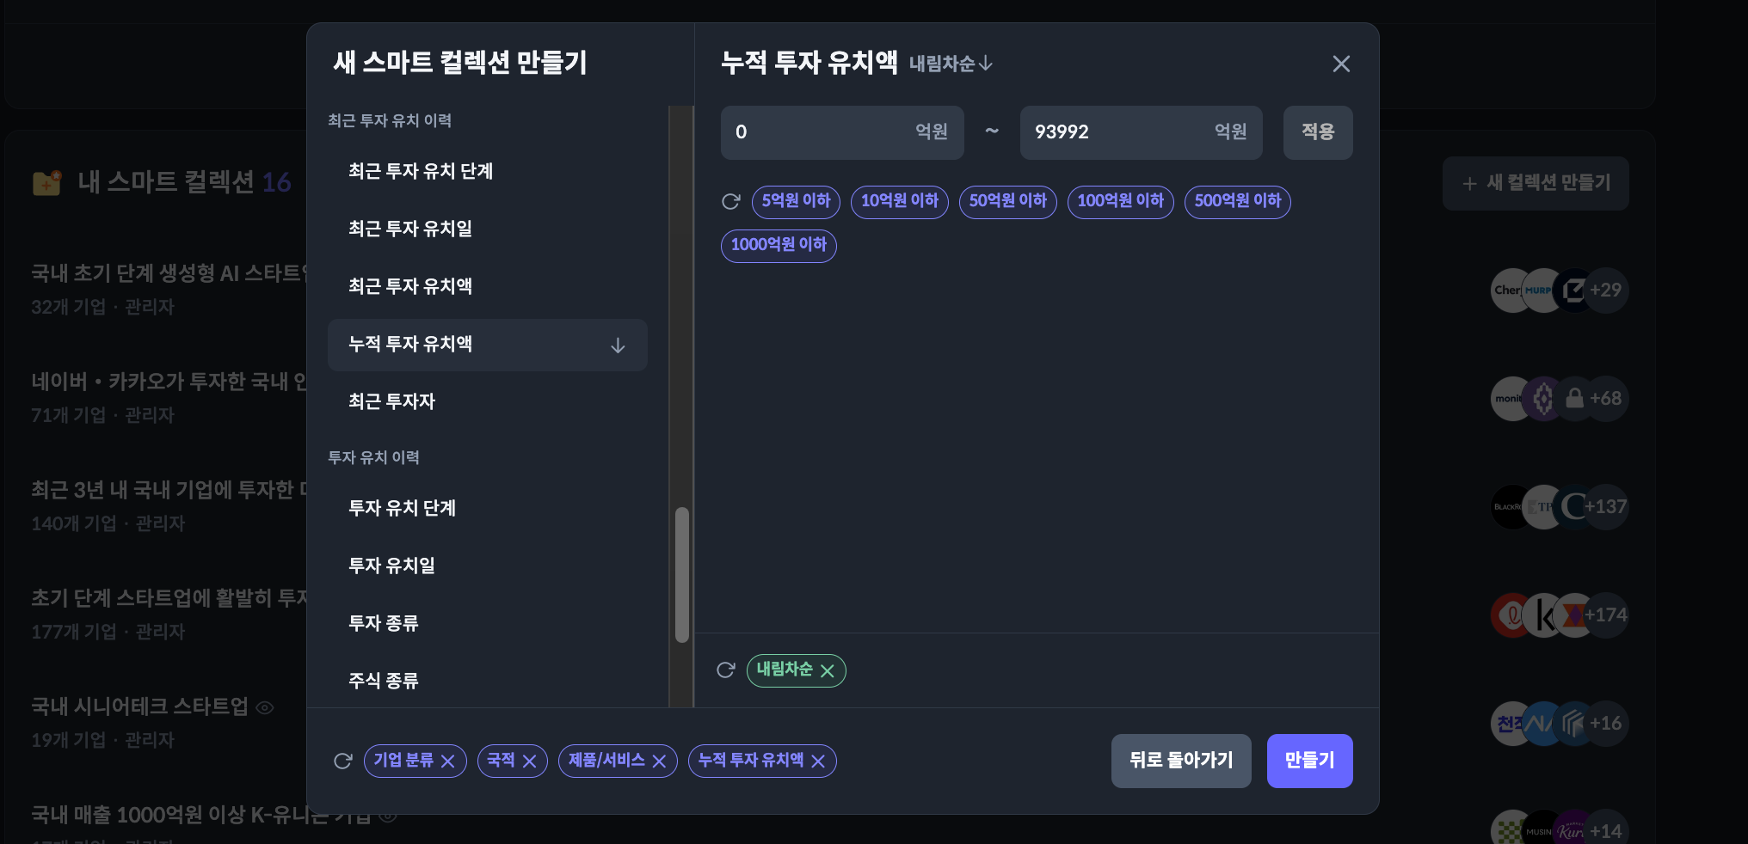Remove the 누적 투자 유치액 filter chip
This screenshot has height=844, width=1748.
coord(818,761)
